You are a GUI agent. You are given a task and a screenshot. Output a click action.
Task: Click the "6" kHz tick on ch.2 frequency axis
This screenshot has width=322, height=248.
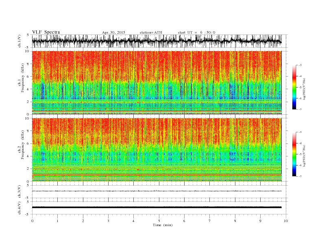[28, 143]
